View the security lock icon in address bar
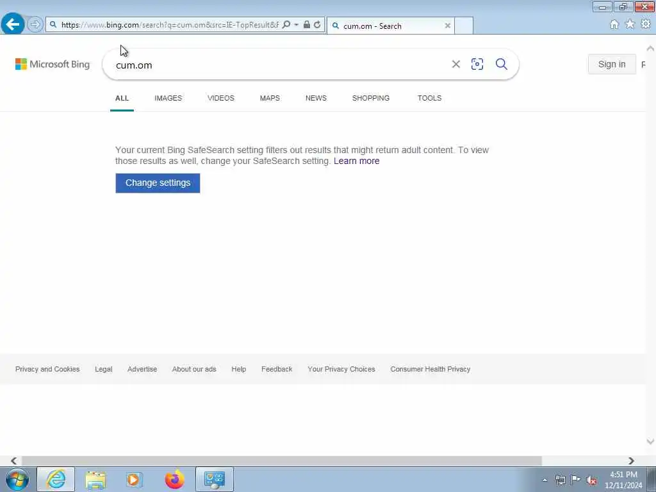 click(307, 25)
